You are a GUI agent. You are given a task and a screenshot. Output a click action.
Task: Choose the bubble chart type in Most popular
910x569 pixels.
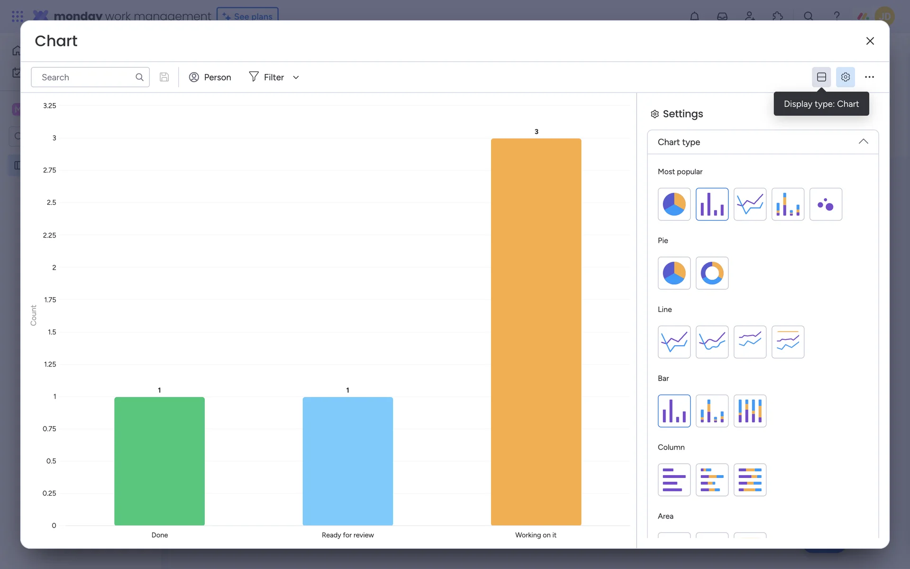(x=826, y=204)
